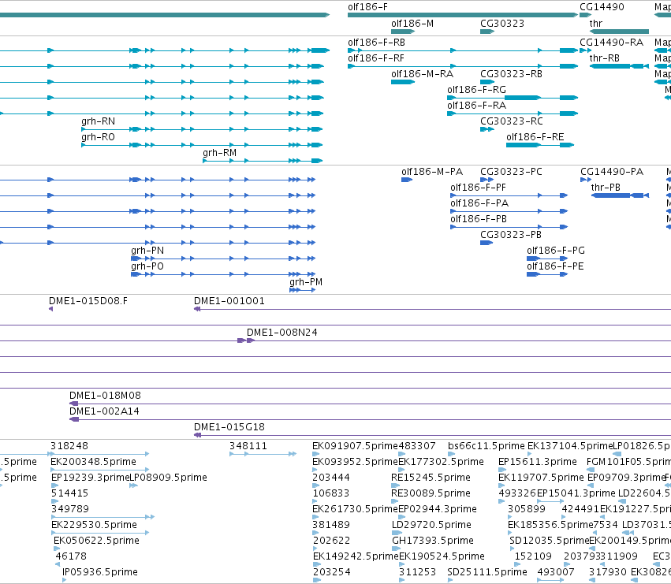Select the CG14490-PA protein label
The width and height of the screenshot is (671, 584).
[x=612, y=172]
